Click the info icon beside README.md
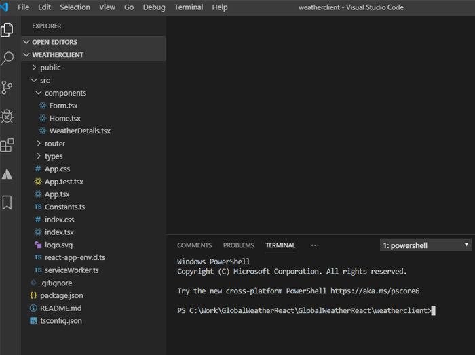The width and height of the screenshot is (475, 355). [33, 308]
